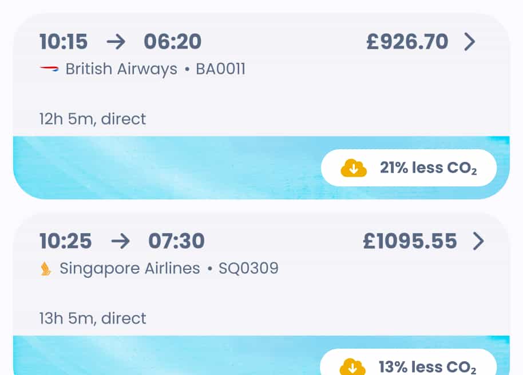Click the chevron next to £926.70

click(x=470, y=42)
